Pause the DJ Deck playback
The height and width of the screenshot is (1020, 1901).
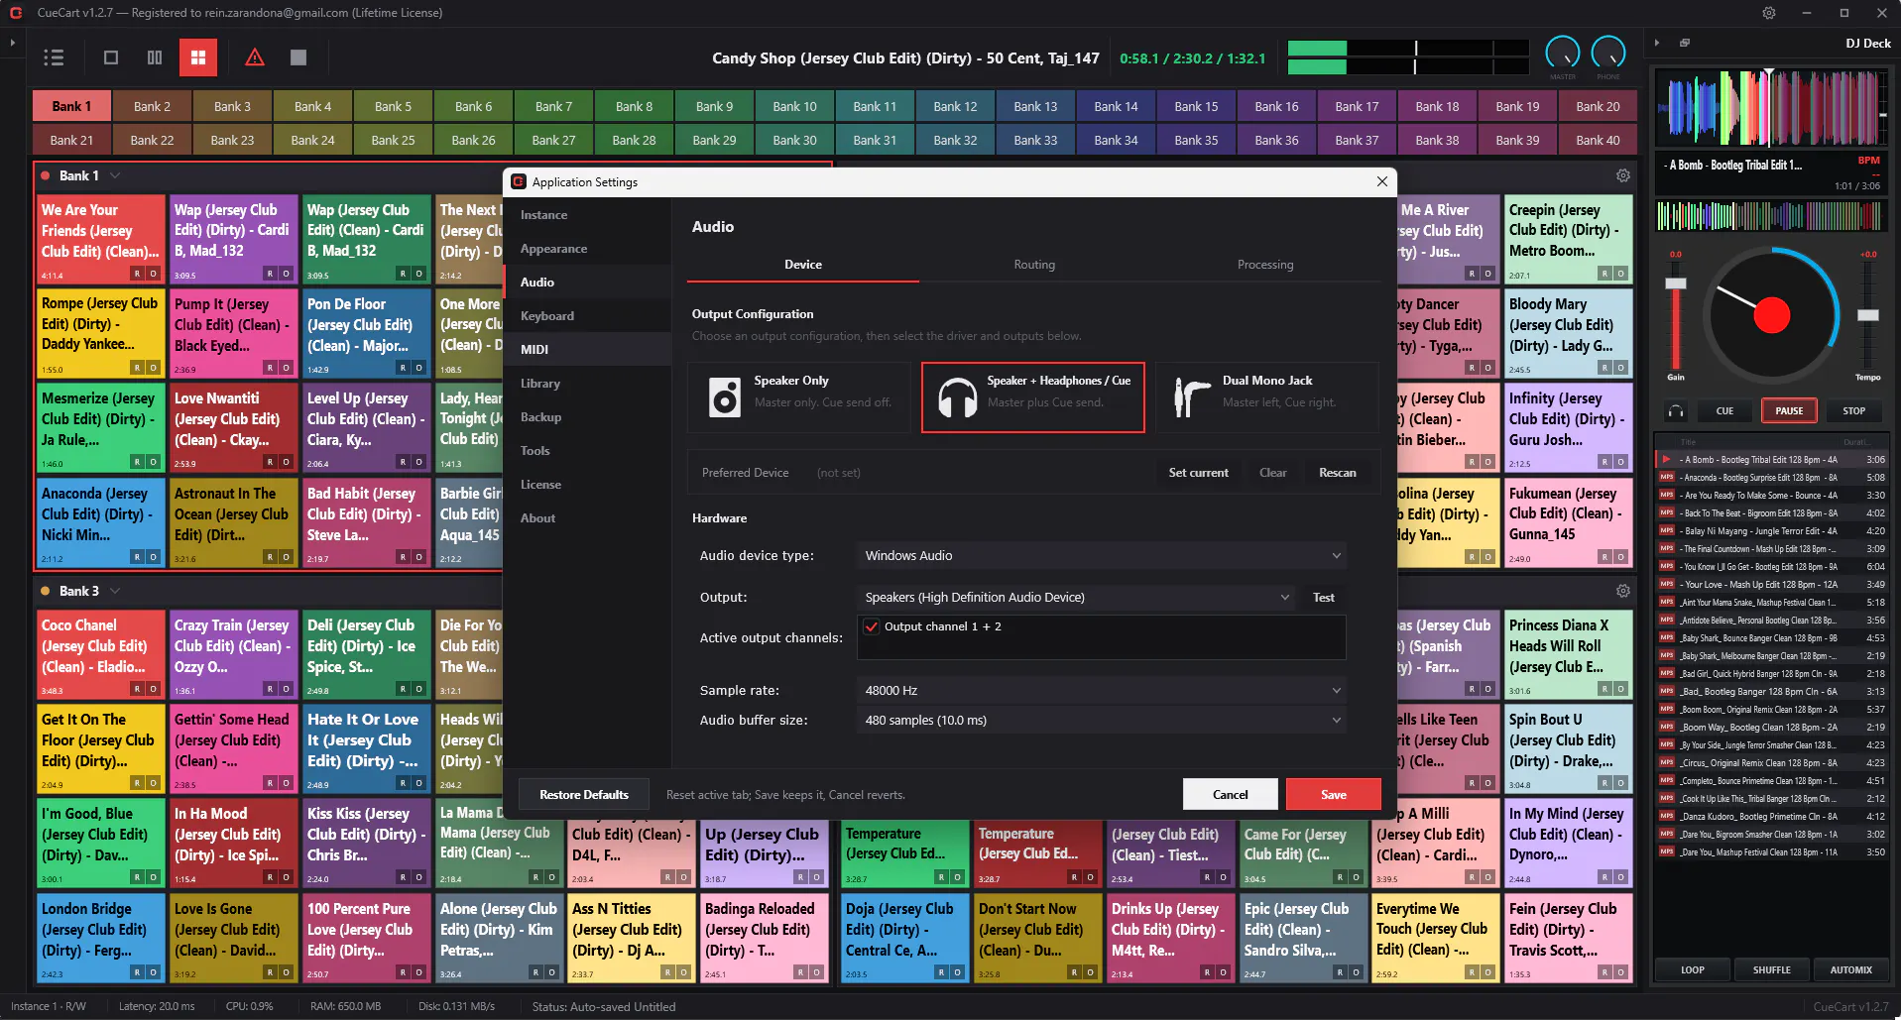tap(1789, 410)
